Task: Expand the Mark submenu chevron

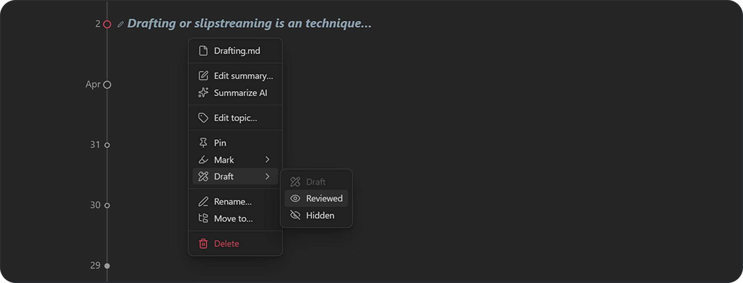Action: point(267,160)
